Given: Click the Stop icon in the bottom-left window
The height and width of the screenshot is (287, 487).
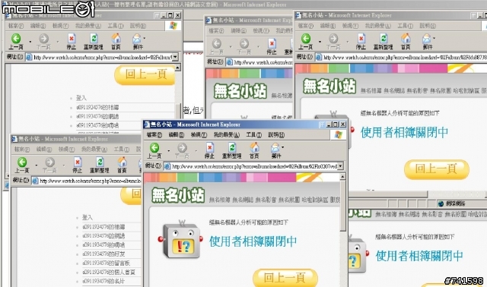Looking at the screenshot, I should click(78, 162).
